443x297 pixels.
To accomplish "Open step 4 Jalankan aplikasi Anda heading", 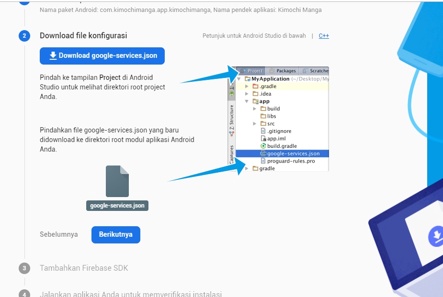I will click(131, 294).
